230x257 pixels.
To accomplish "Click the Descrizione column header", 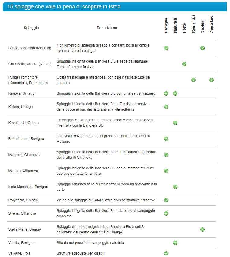I will [x=107, y=28].
